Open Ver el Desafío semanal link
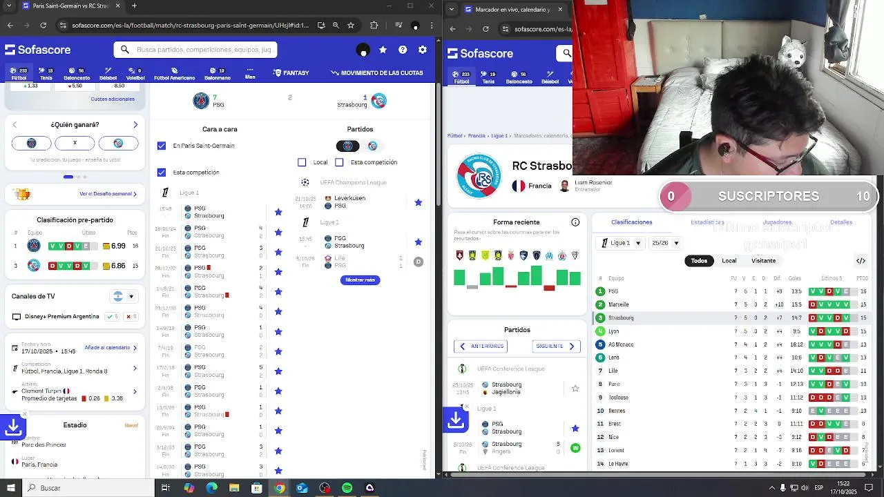Screen dimensions: 884x497 click(108, 194)
